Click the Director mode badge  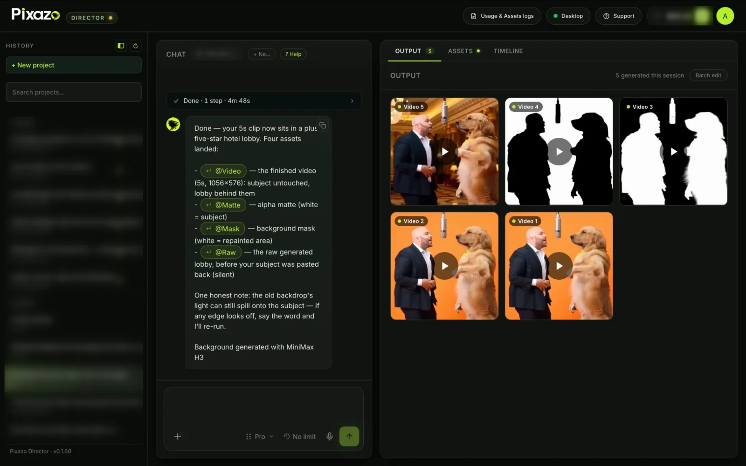pyautogui.click(x=91, y=18)
